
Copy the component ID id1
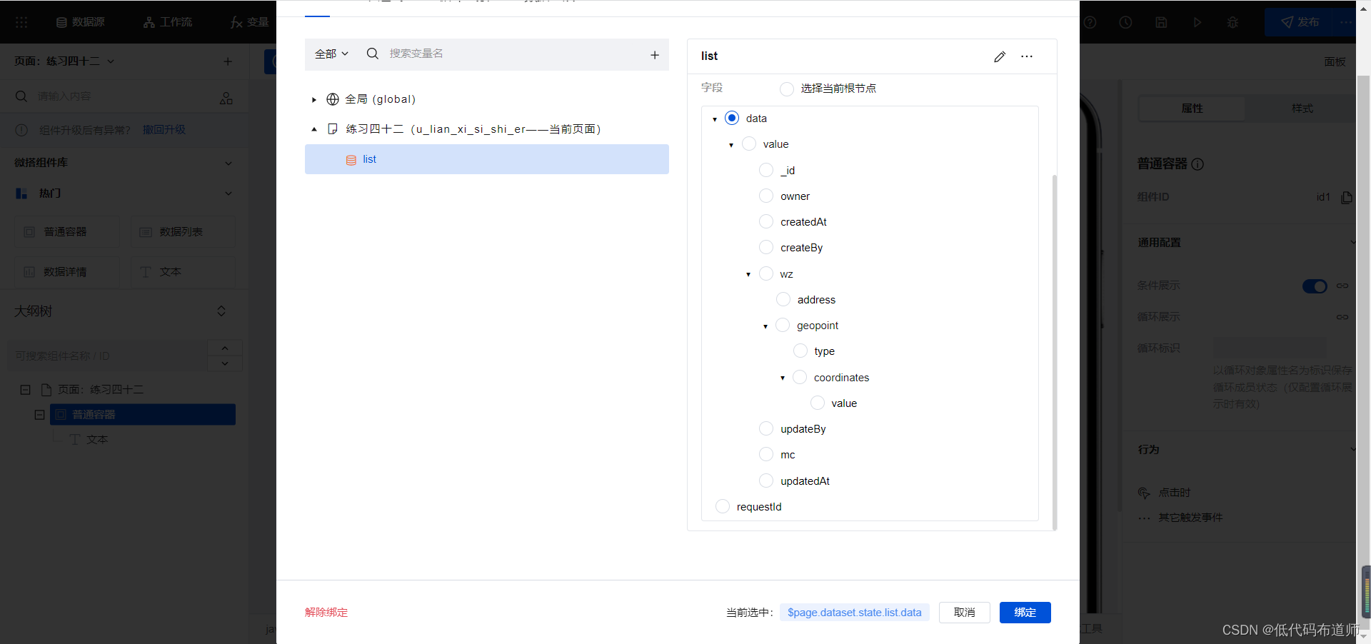pos(1347,197)
